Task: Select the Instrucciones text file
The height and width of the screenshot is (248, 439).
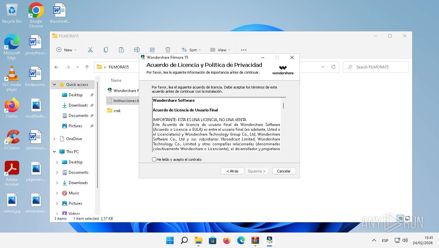Action: [x=123, y=101]
